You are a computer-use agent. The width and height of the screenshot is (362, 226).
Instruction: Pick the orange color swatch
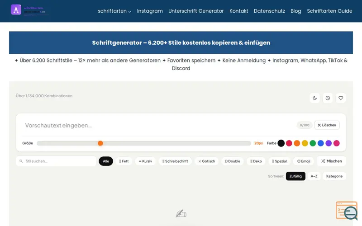(x=297, y=143)
